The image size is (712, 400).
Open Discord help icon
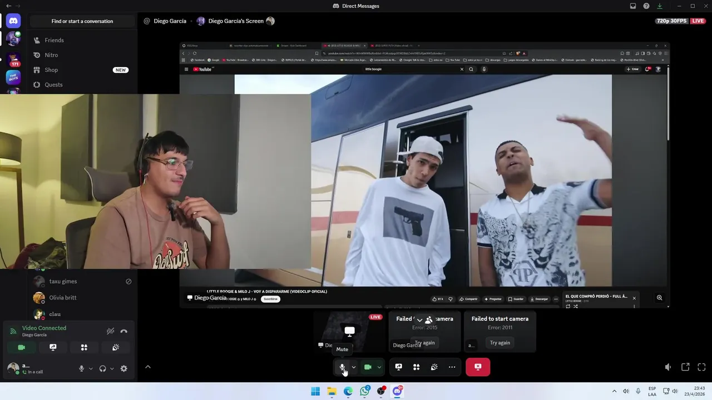[x=646, y=6]
